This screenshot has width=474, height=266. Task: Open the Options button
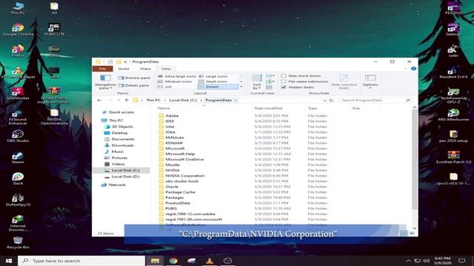(x=370, y=81)
